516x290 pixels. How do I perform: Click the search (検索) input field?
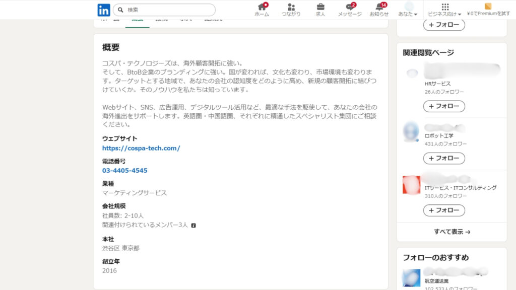tap(169, 10)
